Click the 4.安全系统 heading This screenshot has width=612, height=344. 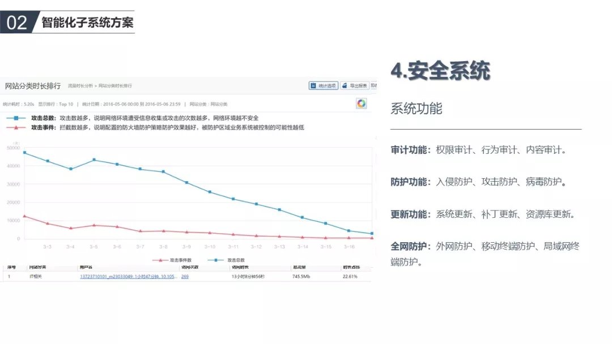pyautogui.click(x=440, y=71)
